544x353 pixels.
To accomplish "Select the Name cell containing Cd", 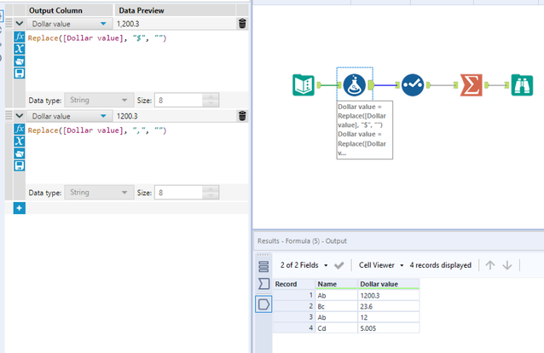I will 337,328.
